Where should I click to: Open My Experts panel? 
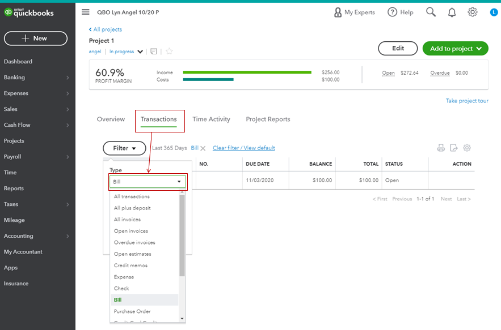tap(354, 12)
